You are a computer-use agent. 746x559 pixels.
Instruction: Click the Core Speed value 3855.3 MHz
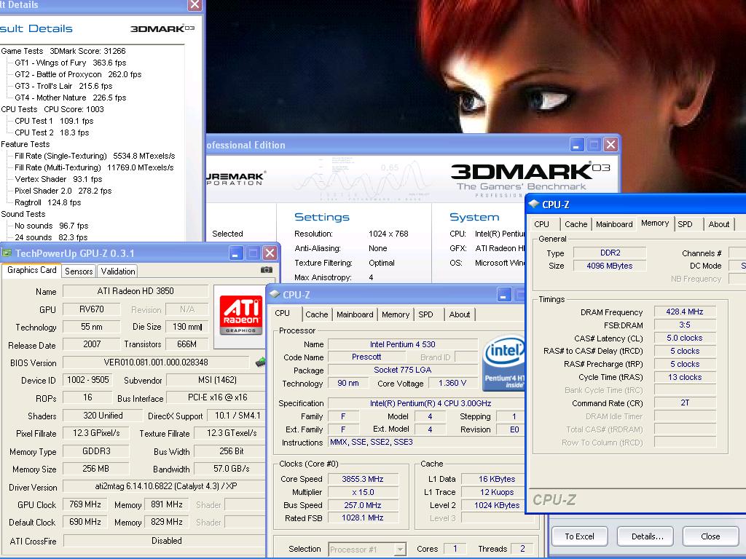click(x=363, y=479)
